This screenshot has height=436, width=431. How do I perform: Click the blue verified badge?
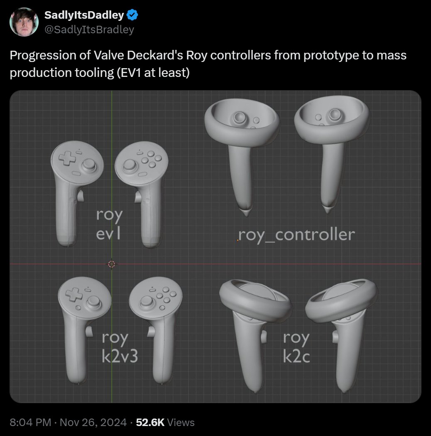(132, 15)
